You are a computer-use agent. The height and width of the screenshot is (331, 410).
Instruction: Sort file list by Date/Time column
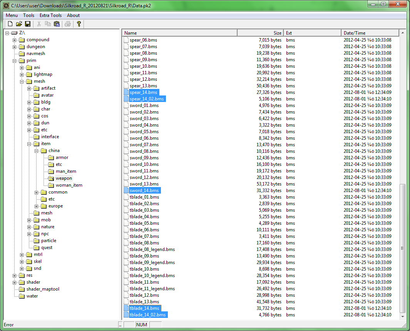370,33
